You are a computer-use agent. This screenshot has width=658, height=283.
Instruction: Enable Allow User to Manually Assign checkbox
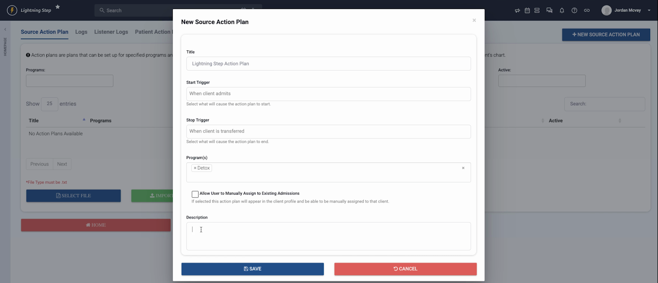pos(195,194)
